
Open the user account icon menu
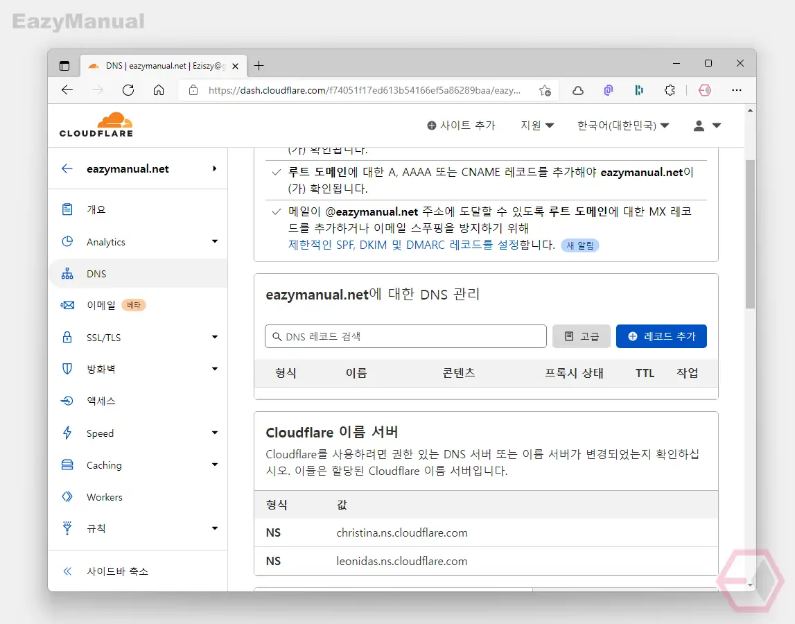[707, 125]
